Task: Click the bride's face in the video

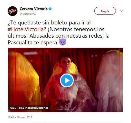Action: [65, 62]
